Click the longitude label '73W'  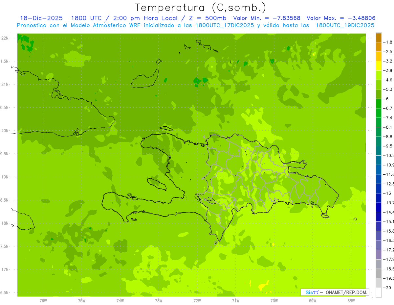tap(159, 301)
